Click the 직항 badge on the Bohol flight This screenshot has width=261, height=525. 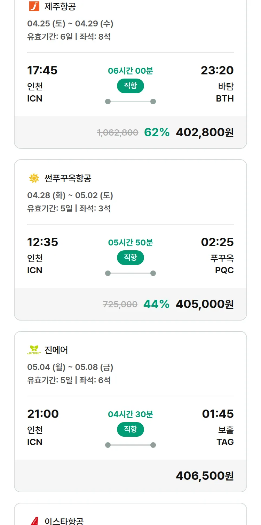[x=130, y=429]
